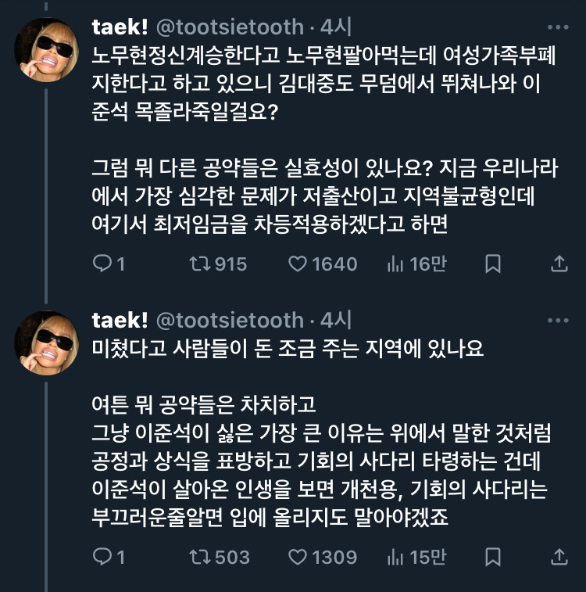Share the first tweet
The image size is (586, 592).
point(559,264)
